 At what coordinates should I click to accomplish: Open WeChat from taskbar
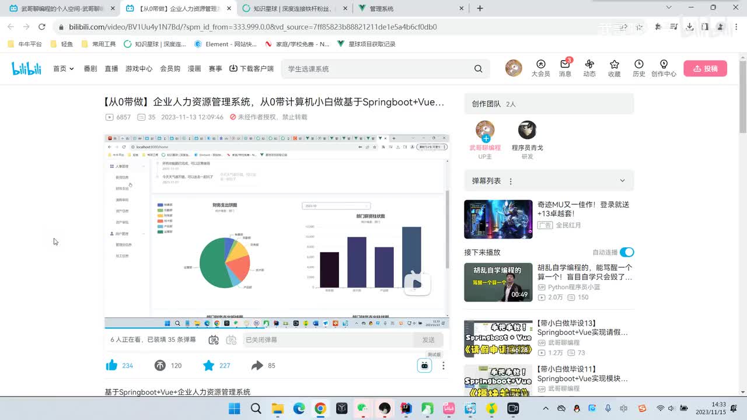pyautogui.click(x=364, y=408)
